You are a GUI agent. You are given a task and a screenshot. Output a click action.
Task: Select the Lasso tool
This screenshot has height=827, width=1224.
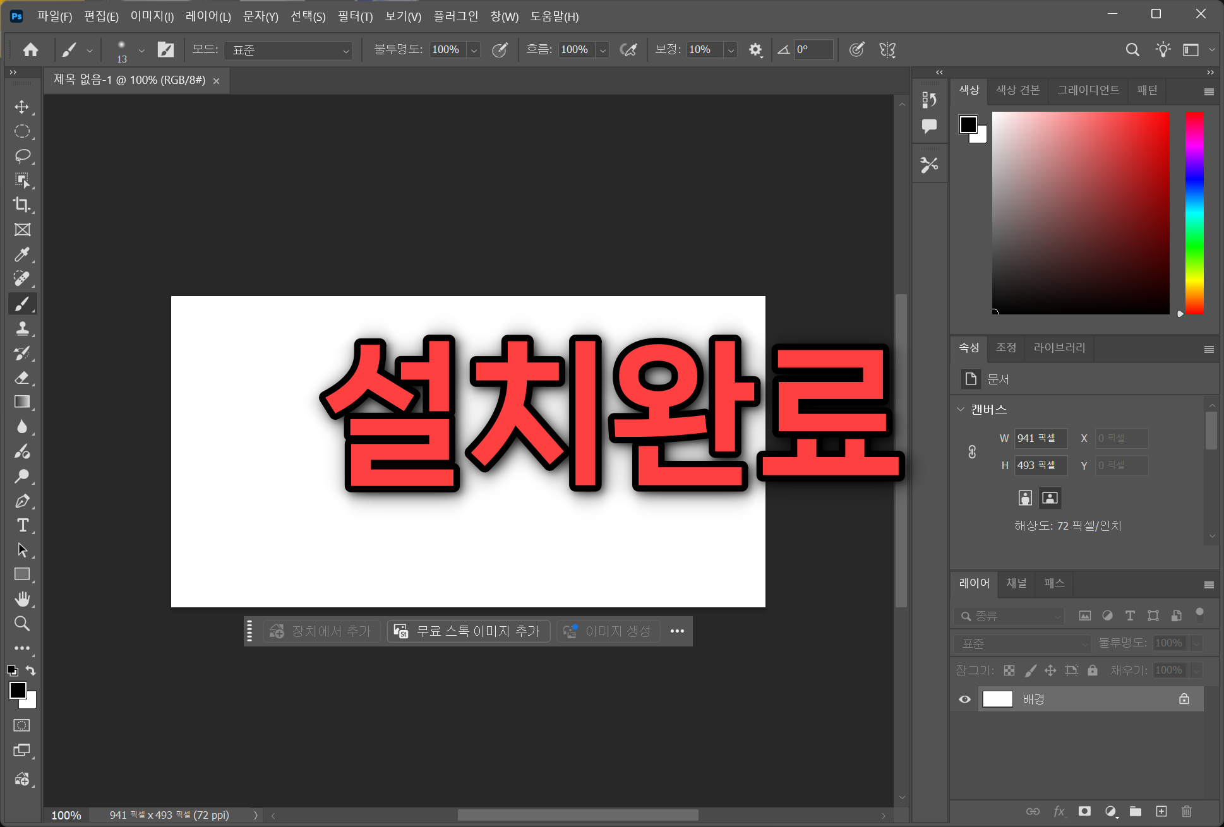(x=22, y=155)
